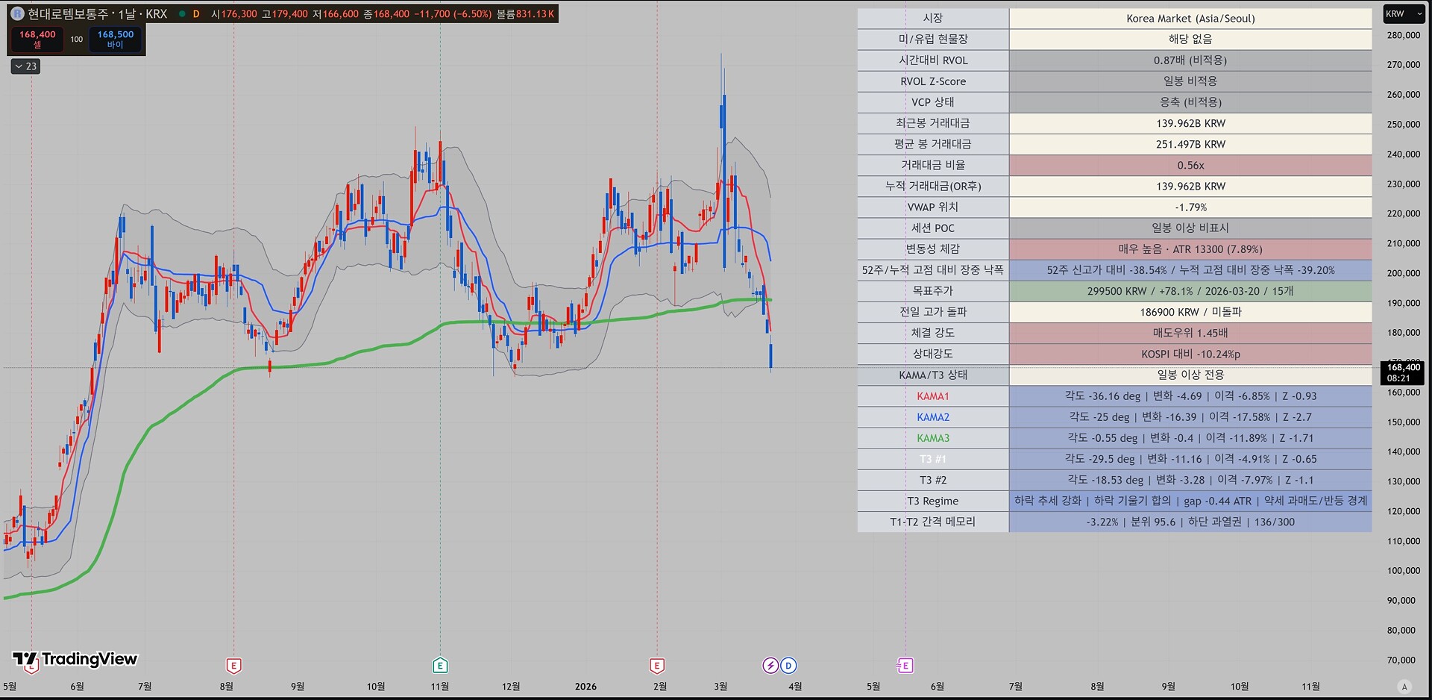1432x700 pixels.
Task: Click the green market status dot
Action: pos(181,13)
